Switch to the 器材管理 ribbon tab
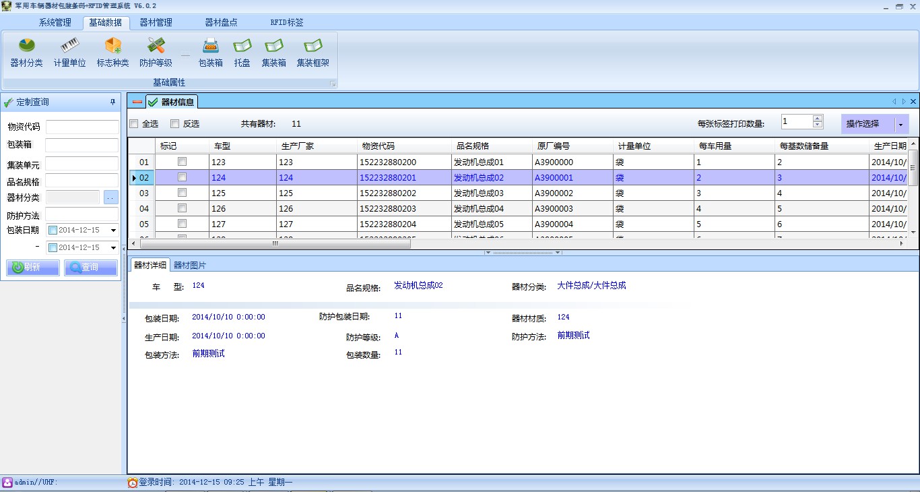The height and width of the screenshot is (492, 920). tap(156, 22)
